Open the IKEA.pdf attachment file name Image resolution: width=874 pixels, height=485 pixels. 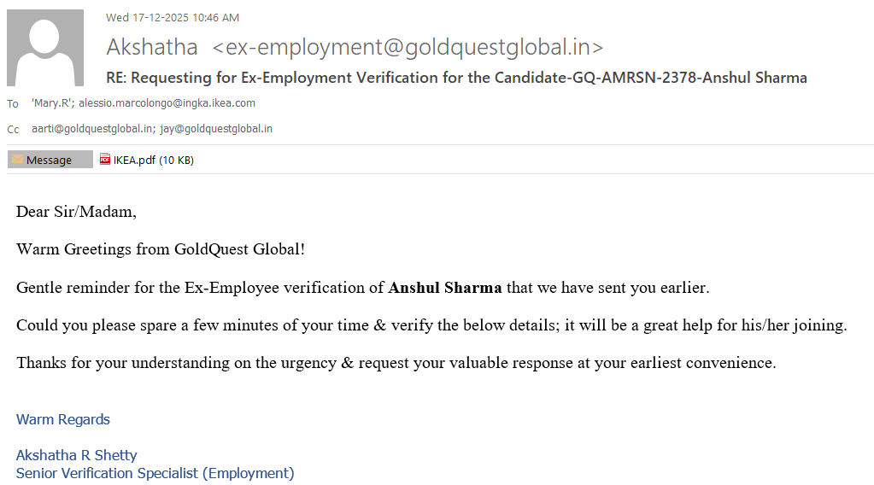(x=134, y=160)
